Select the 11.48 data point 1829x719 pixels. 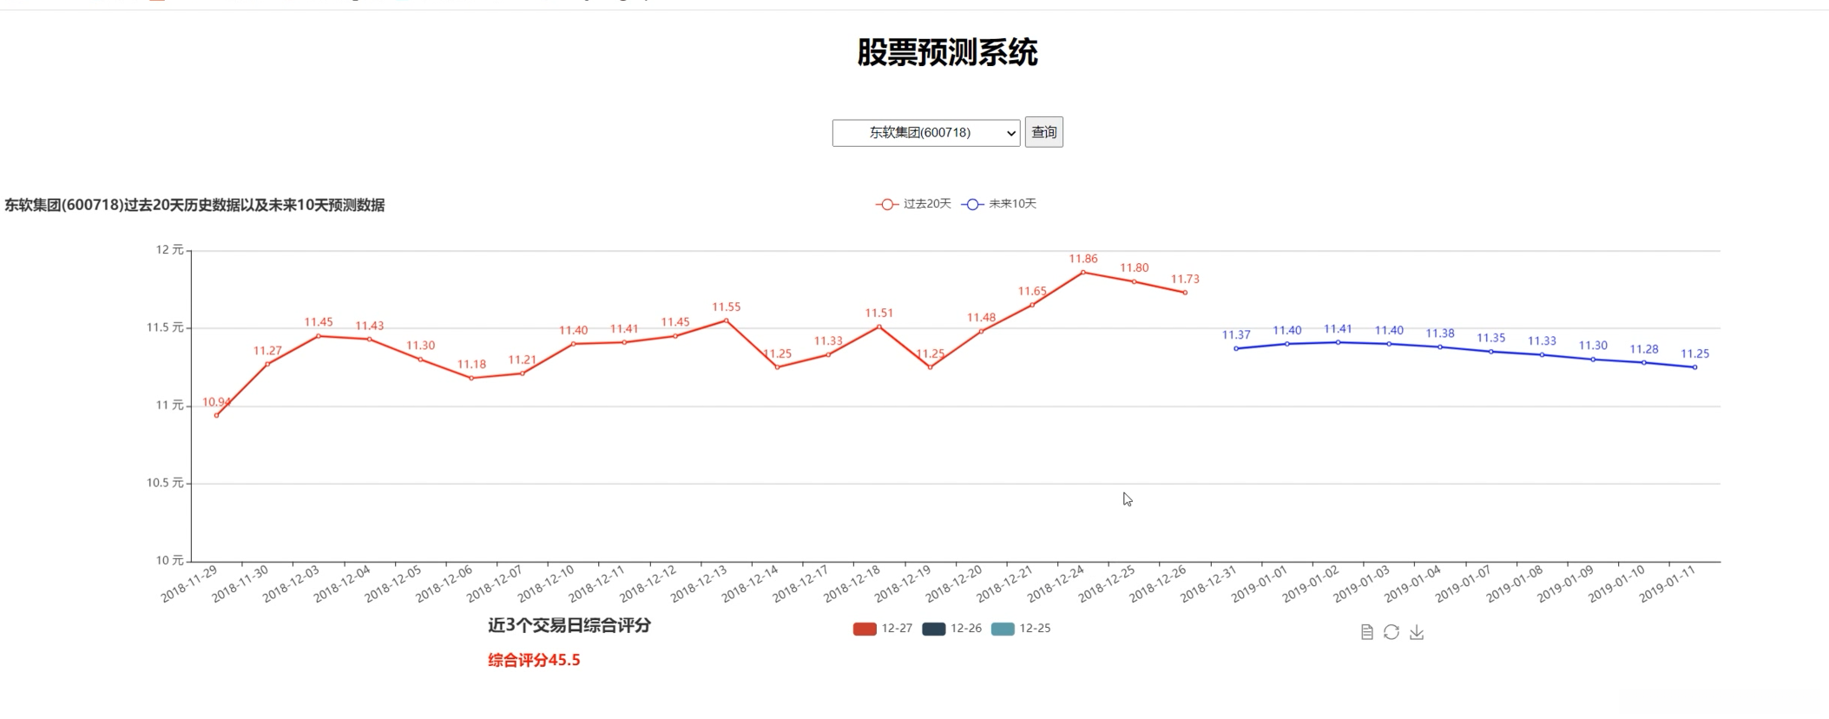point(982,332)
